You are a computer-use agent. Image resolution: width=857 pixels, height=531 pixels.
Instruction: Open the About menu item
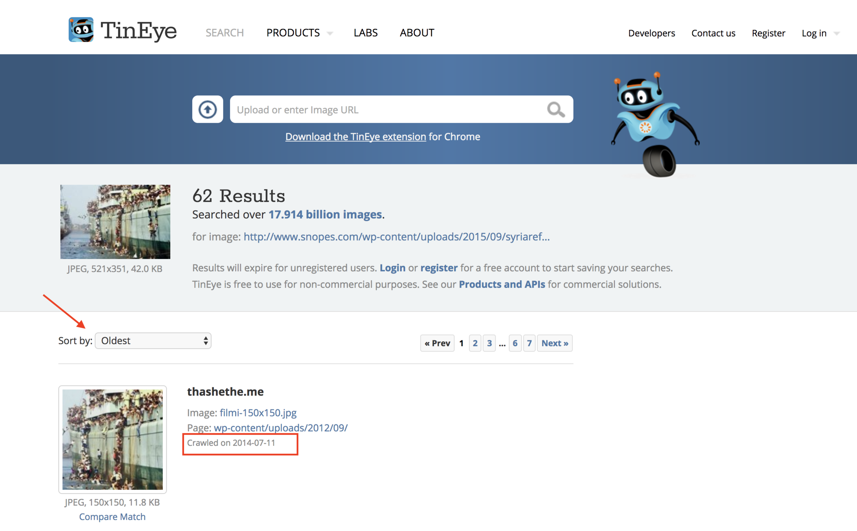417,33
